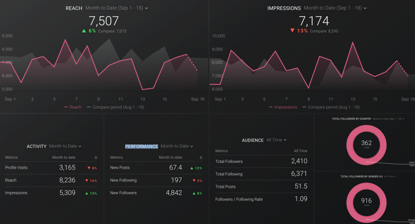
Task: Toggle Compare period legend under the Reach chart
Action: 115,107
